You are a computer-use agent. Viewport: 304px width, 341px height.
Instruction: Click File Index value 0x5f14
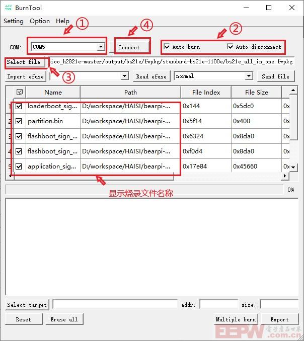pos(192,121)
